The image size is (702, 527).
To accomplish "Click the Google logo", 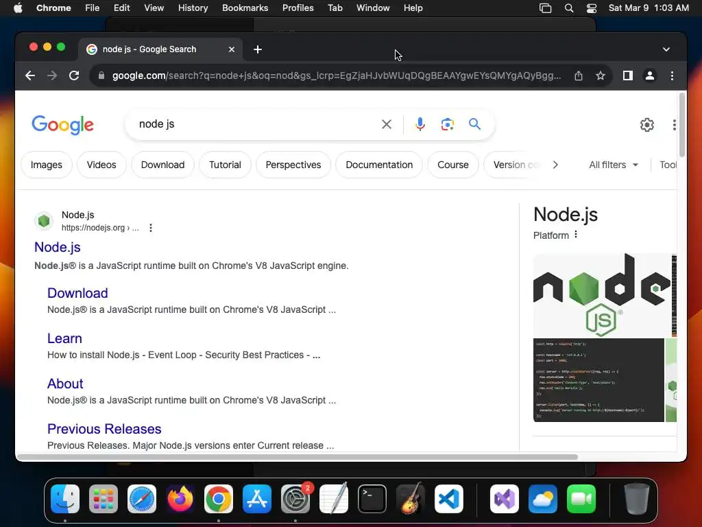I will (x=62, y=125).
